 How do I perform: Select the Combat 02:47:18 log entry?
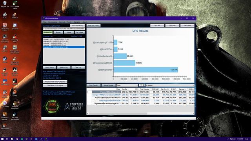[64, 43]
